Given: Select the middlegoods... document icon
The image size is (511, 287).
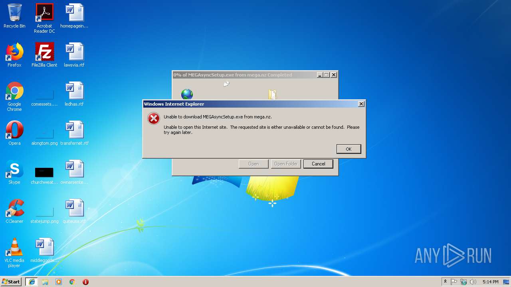Looking at the screenshot, I should pyautogui.click(x=44, y=250).
